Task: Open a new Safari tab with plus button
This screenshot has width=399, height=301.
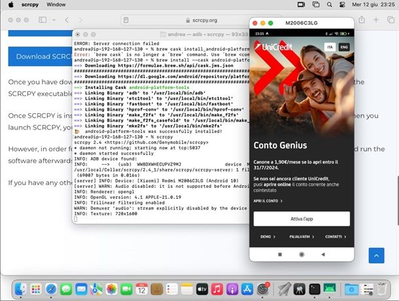Action: tap(376, 20)
